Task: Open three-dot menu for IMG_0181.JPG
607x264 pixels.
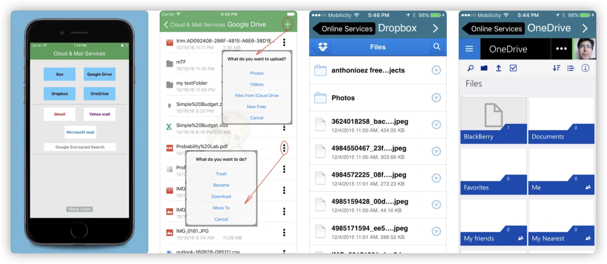Action: (x=284, y=233)
